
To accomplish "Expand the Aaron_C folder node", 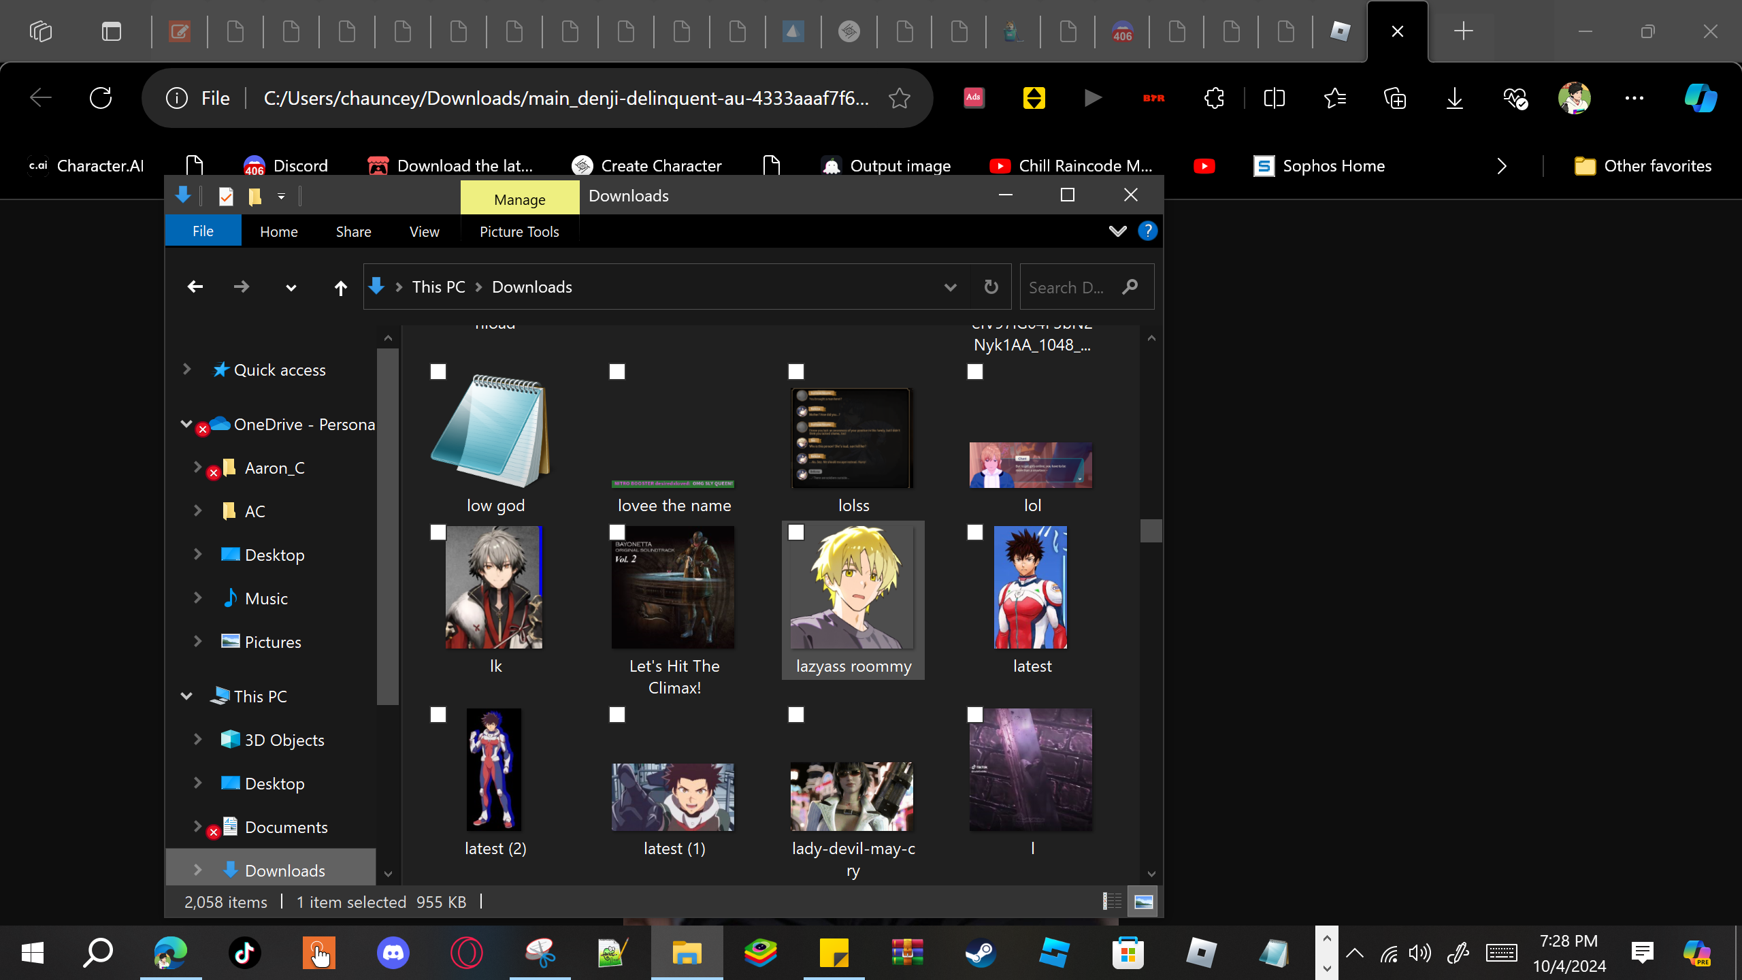I will 197,467.
